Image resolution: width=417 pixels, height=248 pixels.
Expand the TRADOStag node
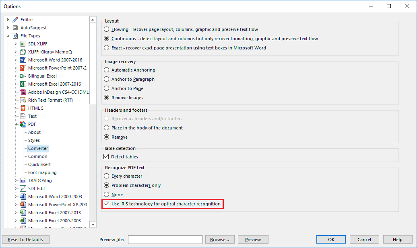pos(16,180)
